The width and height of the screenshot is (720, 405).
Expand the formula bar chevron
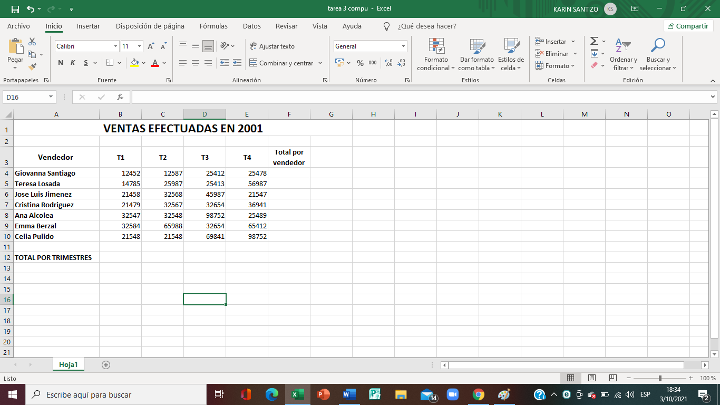click(713, 97)
